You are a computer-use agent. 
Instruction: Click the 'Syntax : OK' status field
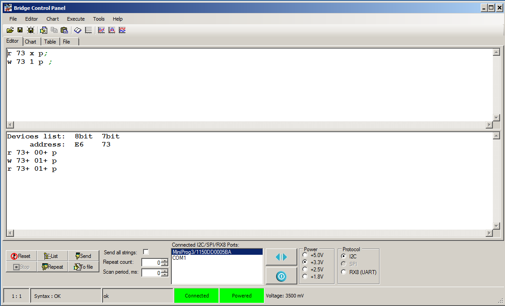tap(66, 296)
